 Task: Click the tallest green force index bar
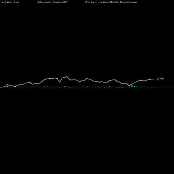132,86
